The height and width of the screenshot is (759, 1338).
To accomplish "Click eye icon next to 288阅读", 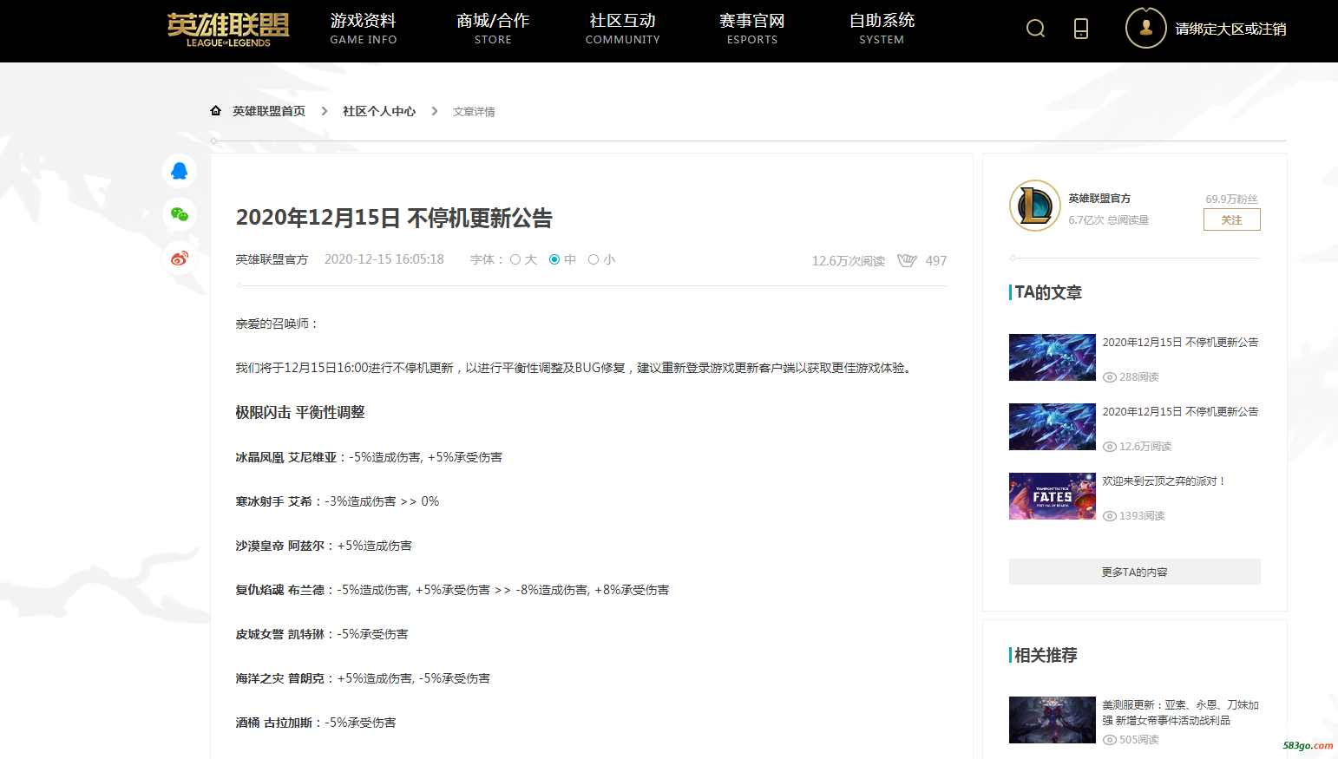I will click(x=1110, y=377).
